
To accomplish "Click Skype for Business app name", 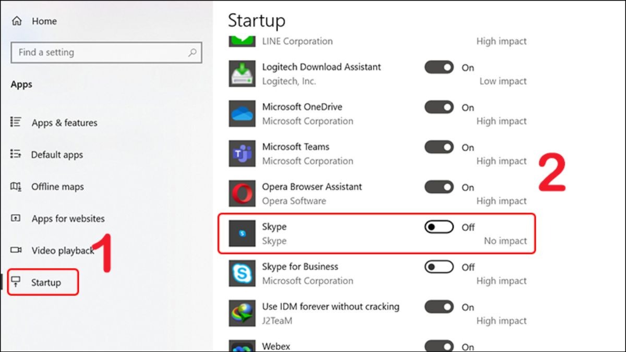I will coord(300,266).
